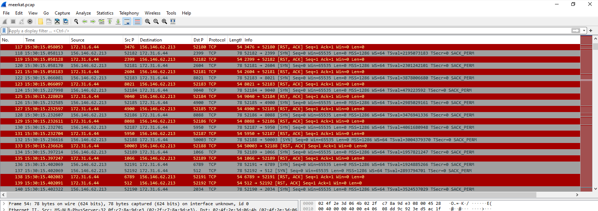Select packet number 140

point(290,189)
